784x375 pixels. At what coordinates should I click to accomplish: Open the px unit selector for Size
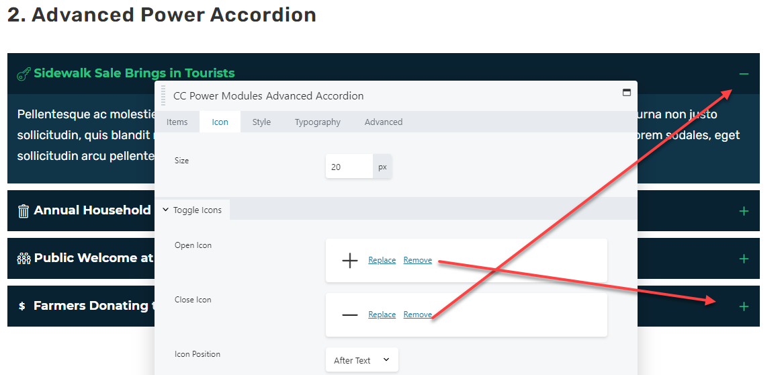[382, 167]
